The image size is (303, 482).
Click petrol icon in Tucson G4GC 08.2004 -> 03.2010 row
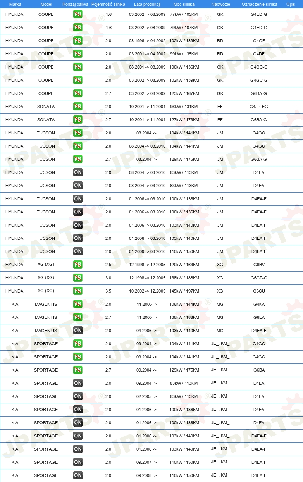(78, 146)
